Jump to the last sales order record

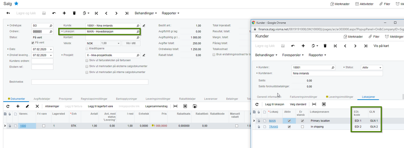127,13
